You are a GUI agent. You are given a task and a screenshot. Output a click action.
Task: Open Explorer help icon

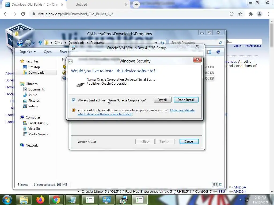[x=218, y=52]
